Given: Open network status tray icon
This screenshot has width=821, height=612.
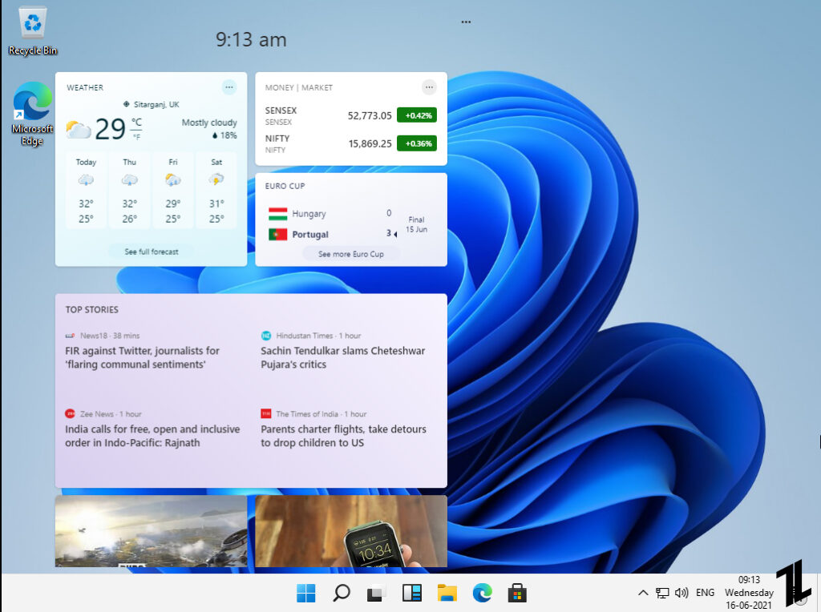Looking at the screenshot, I should pos(661,593).
